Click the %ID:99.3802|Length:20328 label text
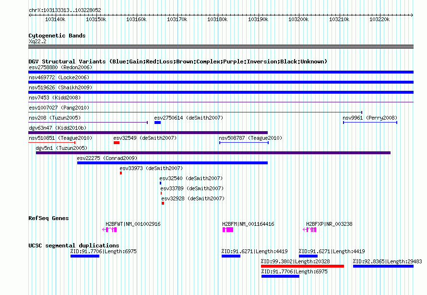The width and height of the screenshot is (427, 295). (x=295, y=261)
